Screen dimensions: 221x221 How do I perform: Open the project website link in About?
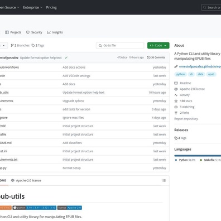200,66
